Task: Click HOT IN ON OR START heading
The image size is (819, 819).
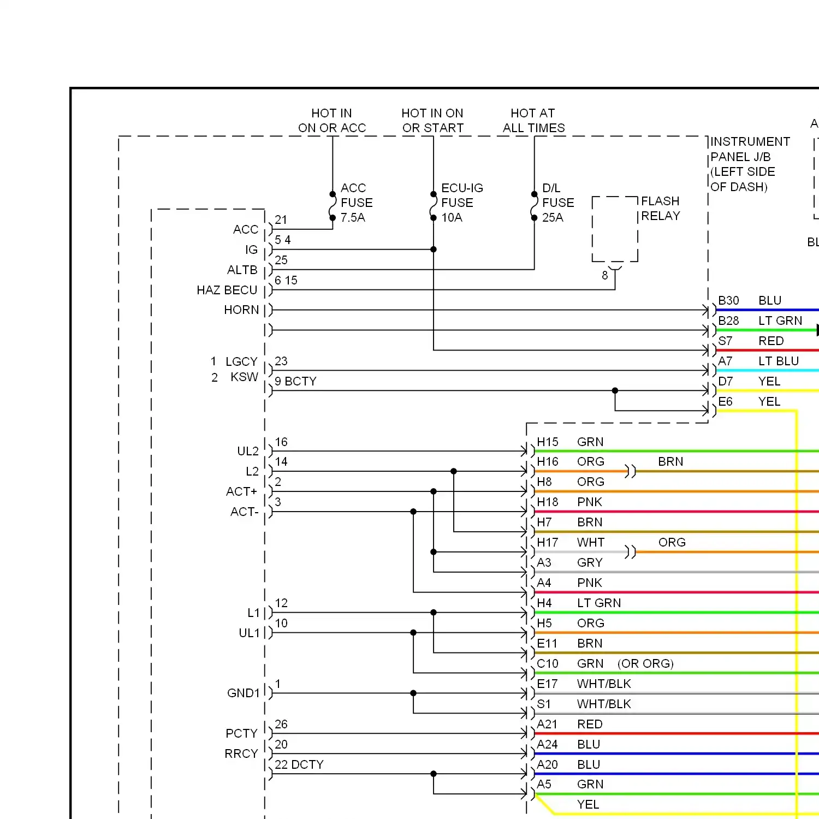Action: pos(432,121)
